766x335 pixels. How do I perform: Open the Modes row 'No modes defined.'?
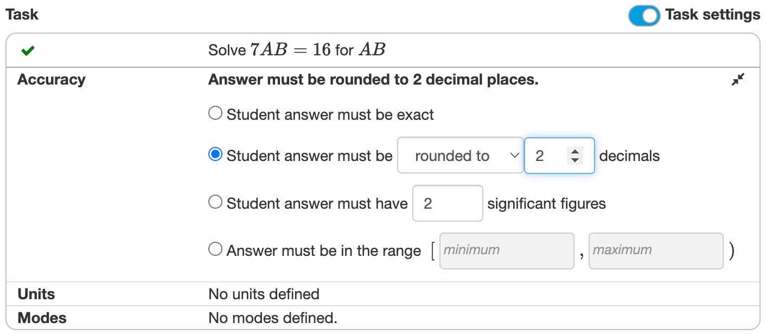tap(272, 318)
